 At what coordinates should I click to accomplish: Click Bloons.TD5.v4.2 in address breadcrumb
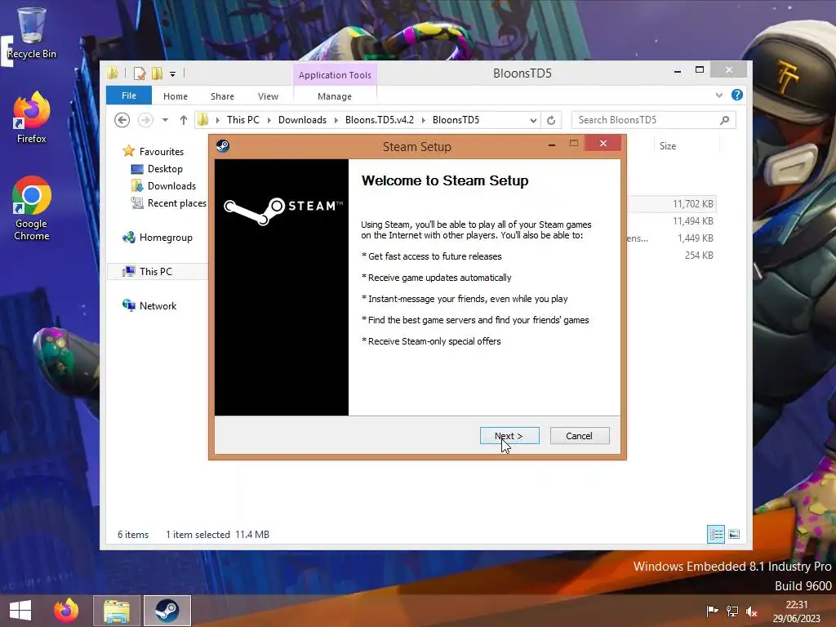coord(380,120)
